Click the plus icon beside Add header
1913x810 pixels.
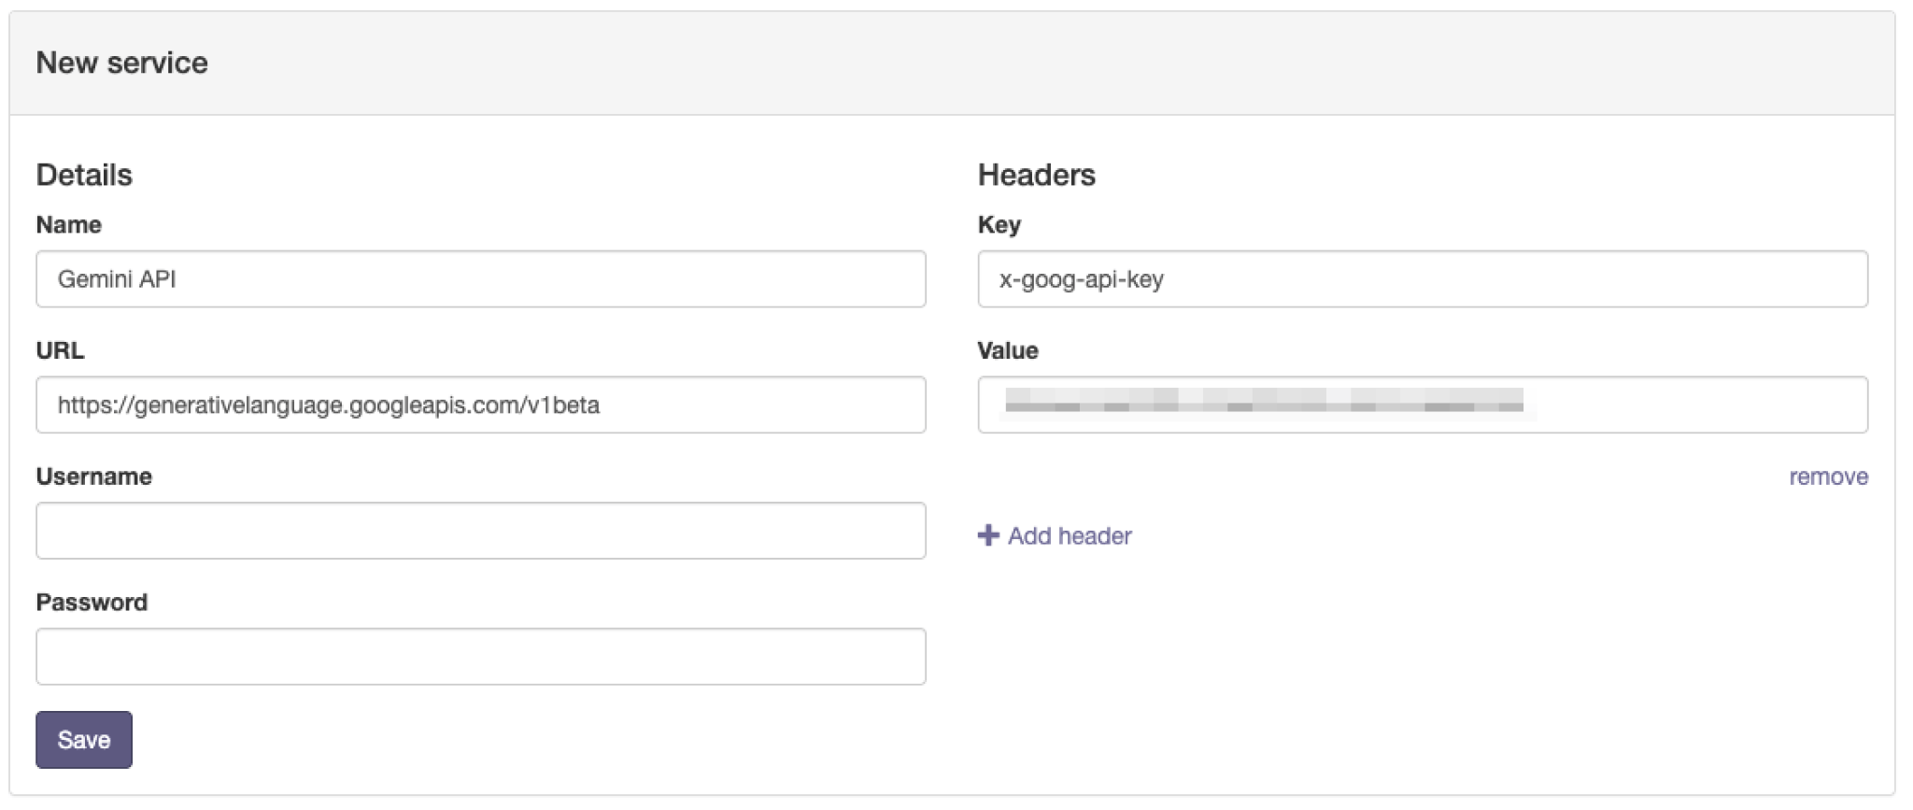[987, 535]
